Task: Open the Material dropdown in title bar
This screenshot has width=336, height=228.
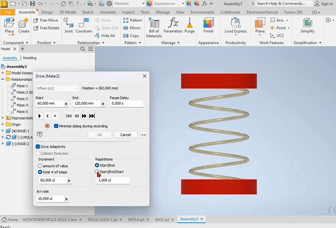Action: click(143, 4)
